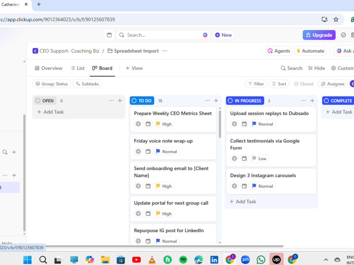The height and width of the screenshot is (265, 354).
Task: Open Spotify from the taskbar
Action: pyautogui.click(x=183, y=260)
